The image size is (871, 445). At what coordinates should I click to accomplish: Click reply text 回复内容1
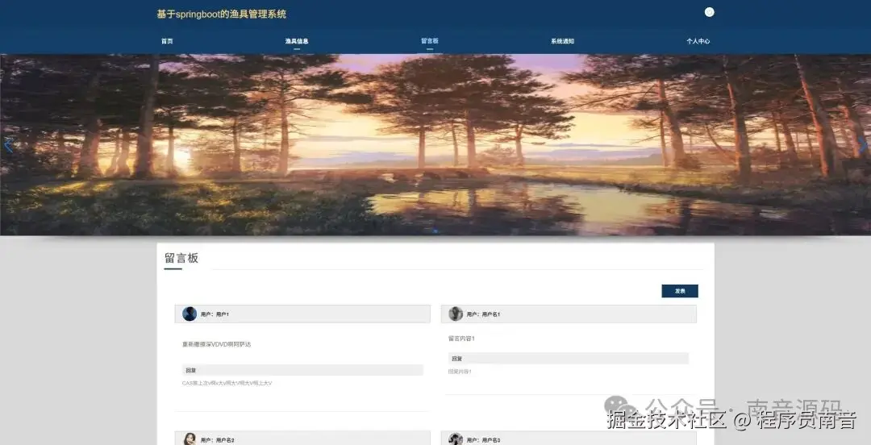point(460,372)
